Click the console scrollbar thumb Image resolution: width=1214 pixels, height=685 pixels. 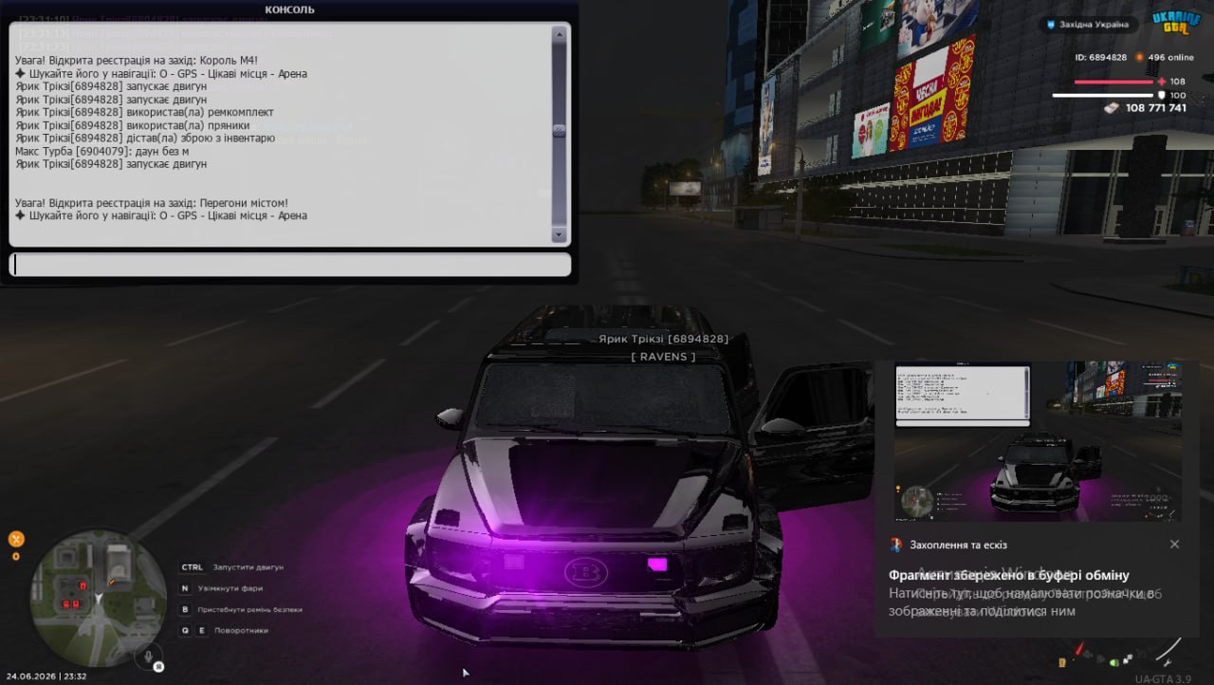click(559, 131)
